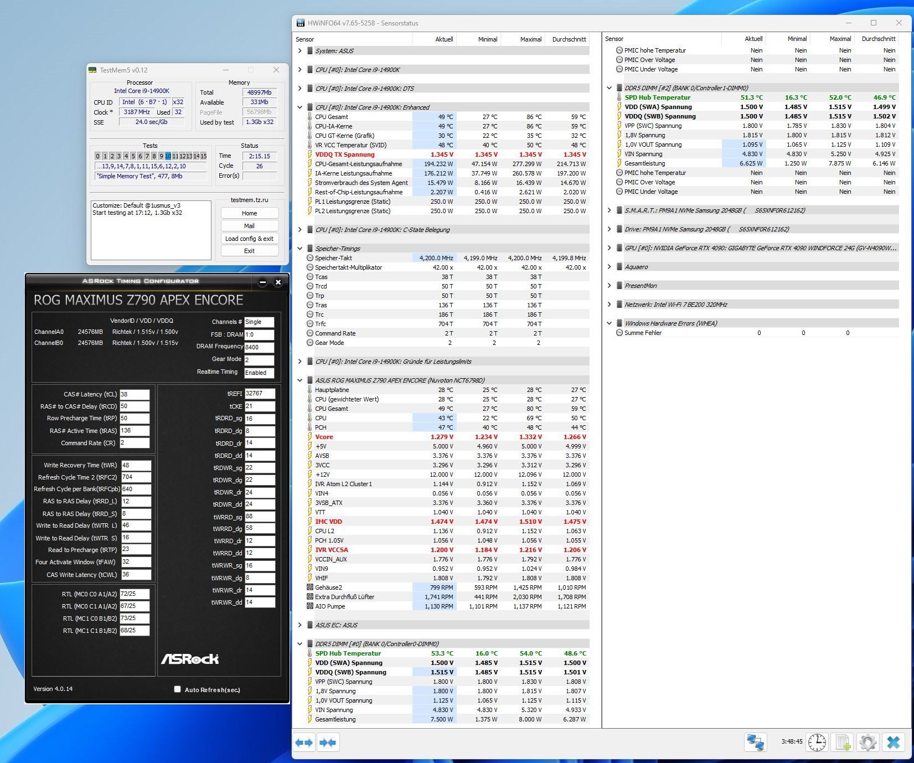Click the Durchschnitt column header in left pane
Screen dimensions: 914x763
[x=569, y=39]
